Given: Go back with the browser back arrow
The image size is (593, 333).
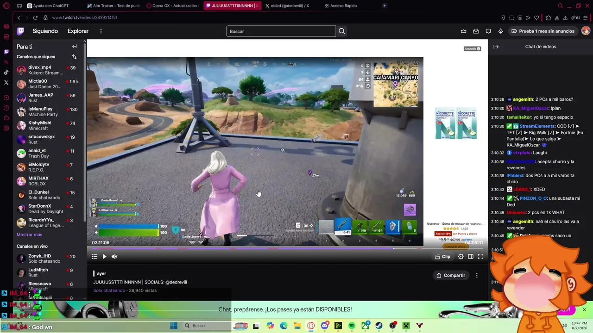Looking at the screenshot, I should click(19, 18).
